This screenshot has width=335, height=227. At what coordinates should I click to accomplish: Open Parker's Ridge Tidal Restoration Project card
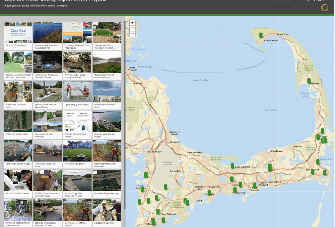77,184
